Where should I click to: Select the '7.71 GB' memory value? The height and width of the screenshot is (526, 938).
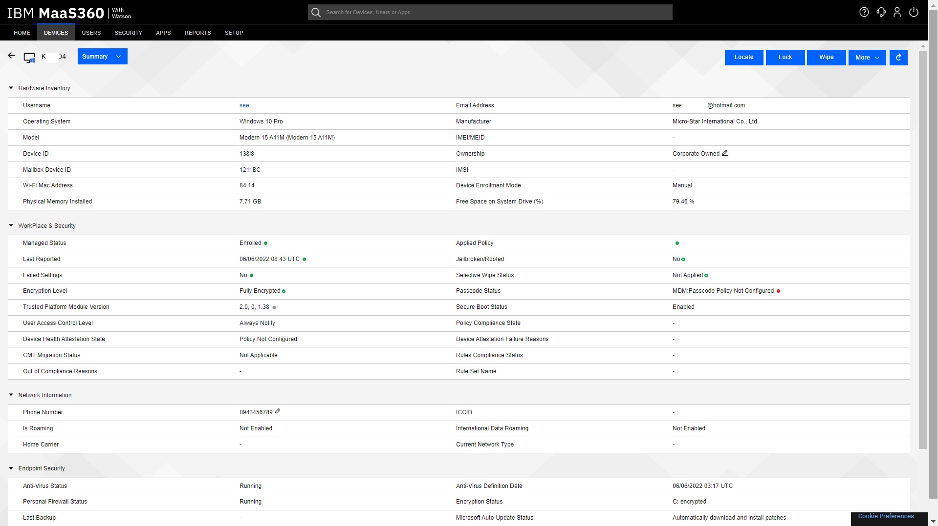pyautogui.click(x=250, y=202)
